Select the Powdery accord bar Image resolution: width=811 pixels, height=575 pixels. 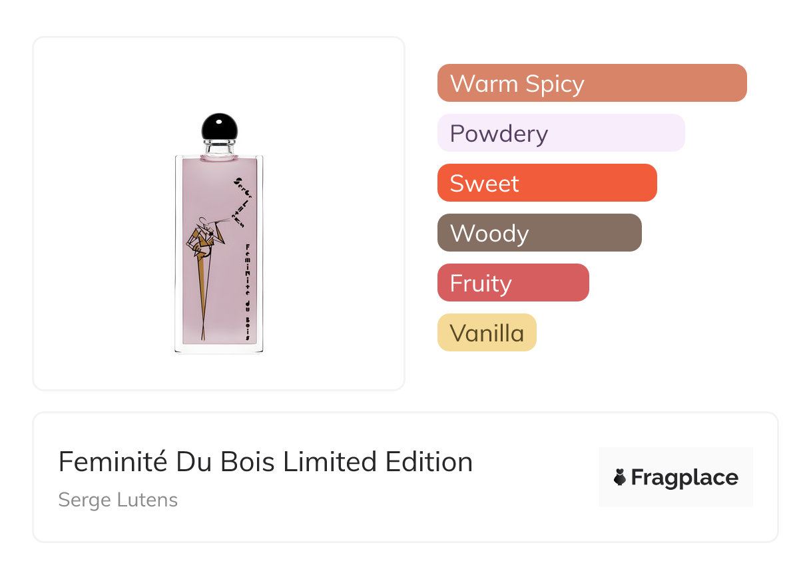point(561,133)
